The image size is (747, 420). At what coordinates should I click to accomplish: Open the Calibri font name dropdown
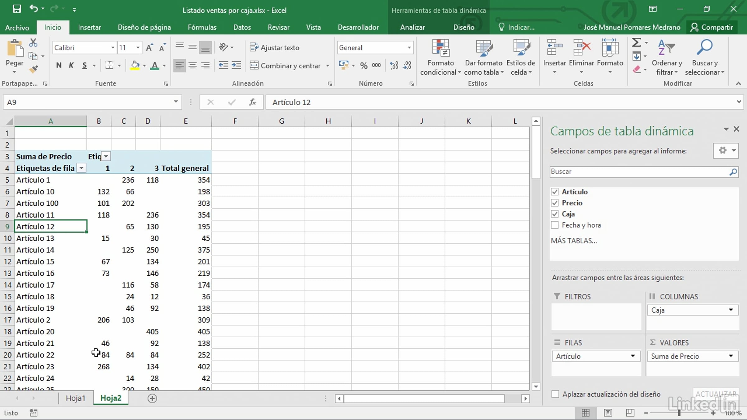(113, 48)
